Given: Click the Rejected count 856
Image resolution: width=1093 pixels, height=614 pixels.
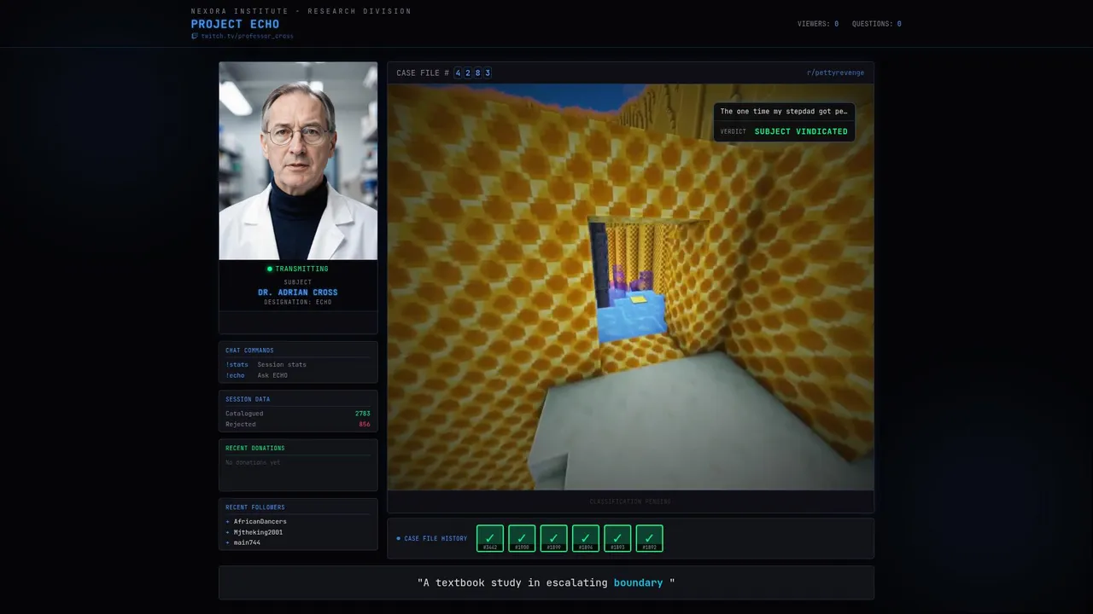Looking at the screenshot, I should (365, 424).
